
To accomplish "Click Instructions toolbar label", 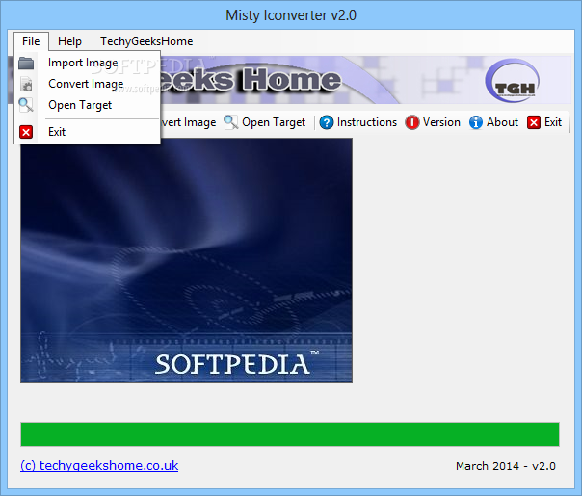I will pos(367,122).
